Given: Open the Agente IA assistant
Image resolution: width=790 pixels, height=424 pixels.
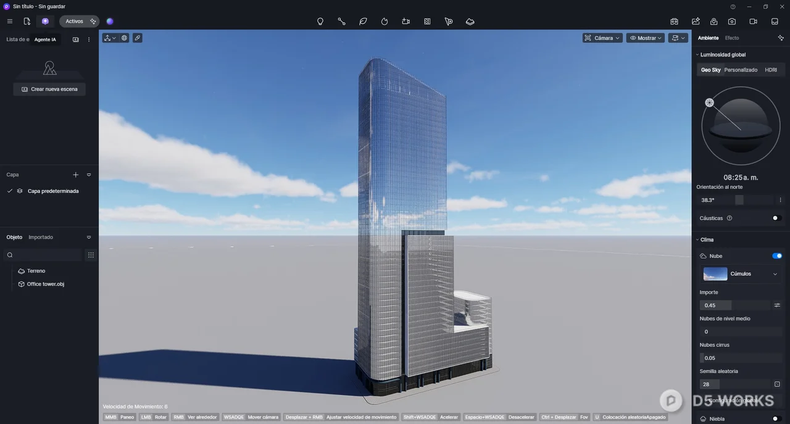Looking at the screenshot, I should [45, 21].
